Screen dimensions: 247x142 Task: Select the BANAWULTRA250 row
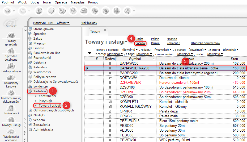165,68
